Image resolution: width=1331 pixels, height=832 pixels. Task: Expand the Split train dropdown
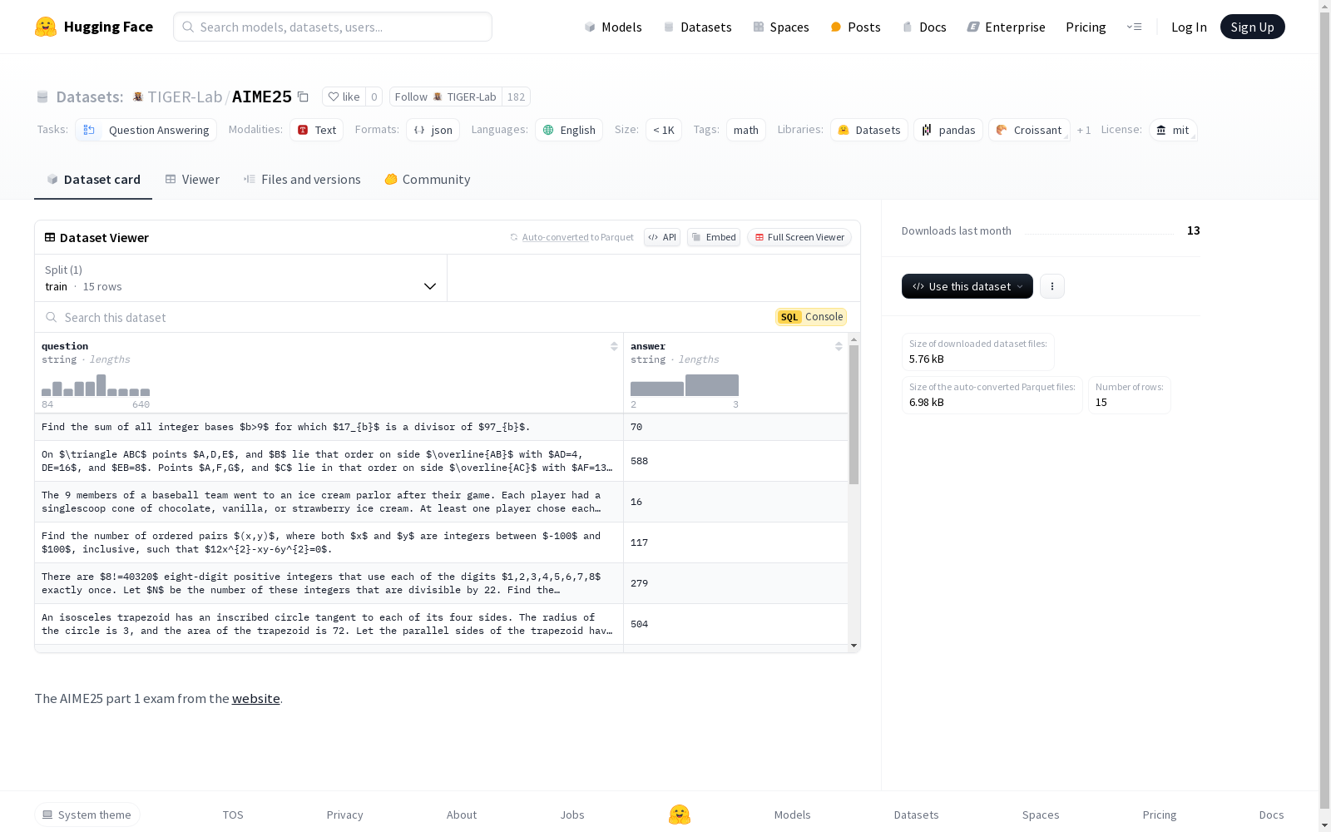pyautogui.click(x=241, y=278)
